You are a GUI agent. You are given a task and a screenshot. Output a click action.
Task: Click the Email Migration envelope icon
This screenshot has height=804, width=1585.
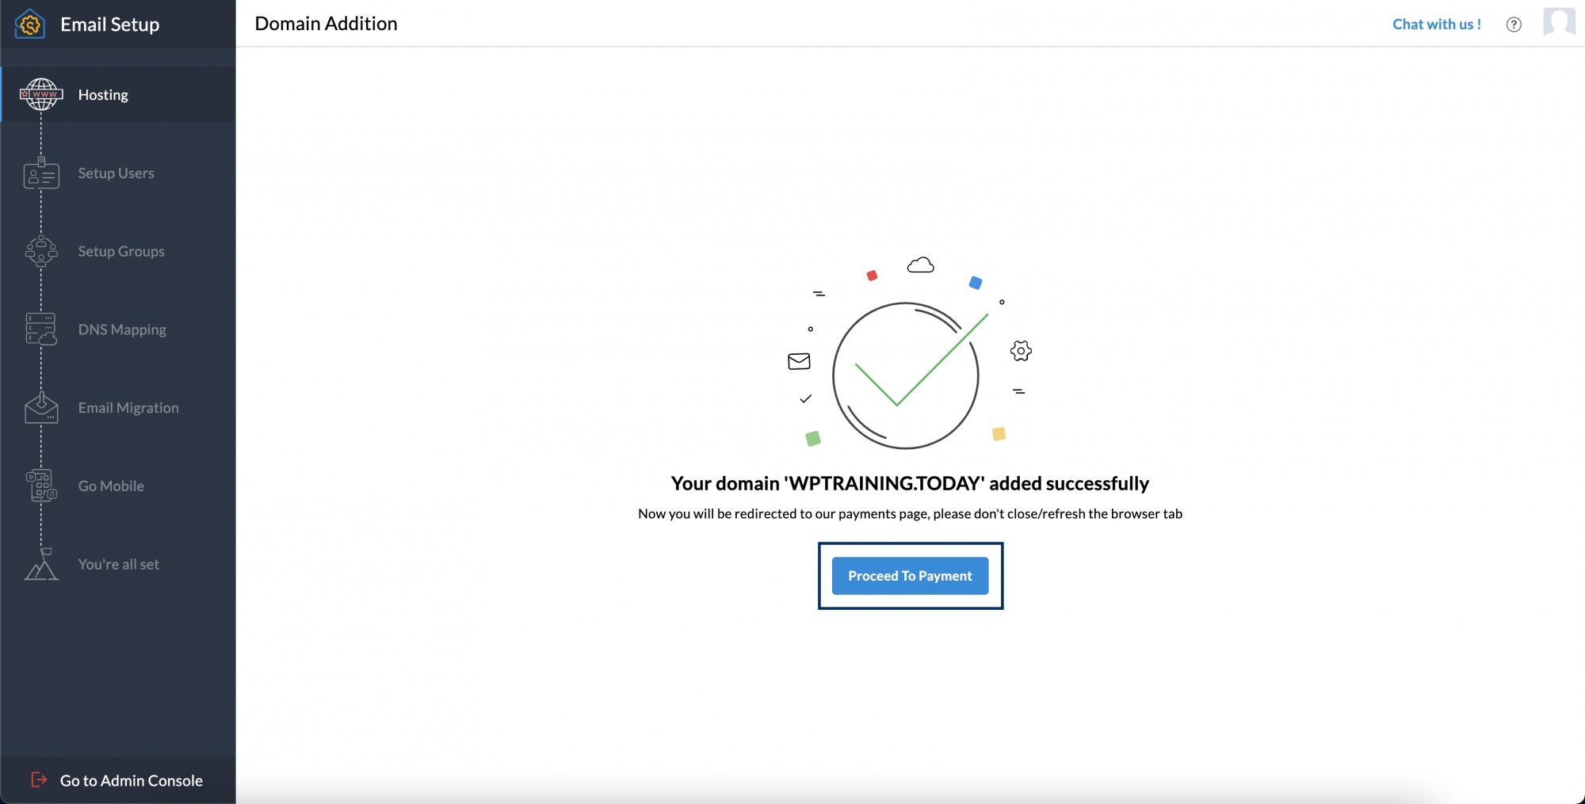[41, 408]
